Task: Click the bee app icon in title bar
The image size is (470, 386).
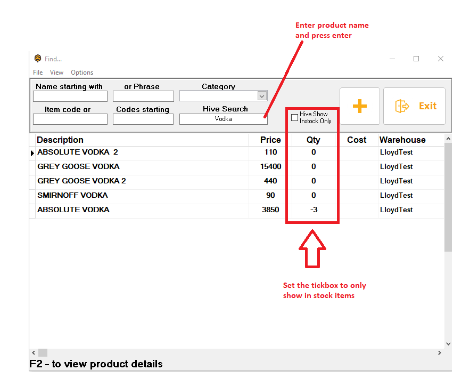Action: [x=38, y=59]
